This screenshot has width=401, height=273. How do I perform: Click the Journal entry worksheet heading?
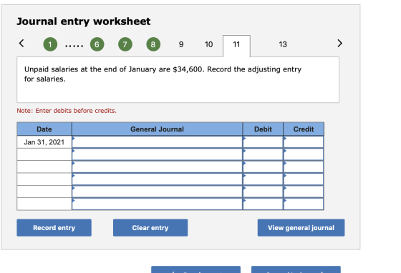[84, 21]
